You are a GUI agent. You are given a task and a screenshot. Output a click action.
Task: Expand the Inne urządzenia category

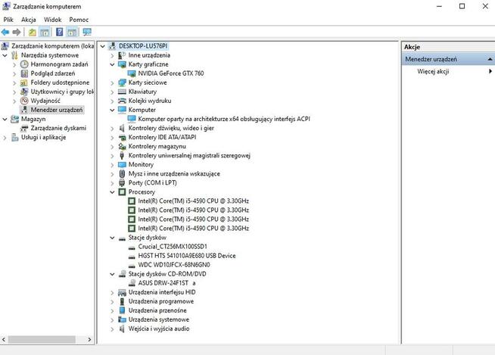tap(112, 55)
